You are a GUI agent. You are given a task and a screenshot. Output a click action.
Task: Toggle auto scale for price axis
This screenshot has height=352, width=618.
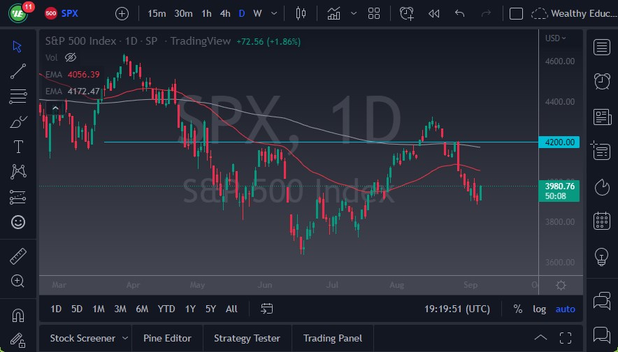(x=565, y=309)
